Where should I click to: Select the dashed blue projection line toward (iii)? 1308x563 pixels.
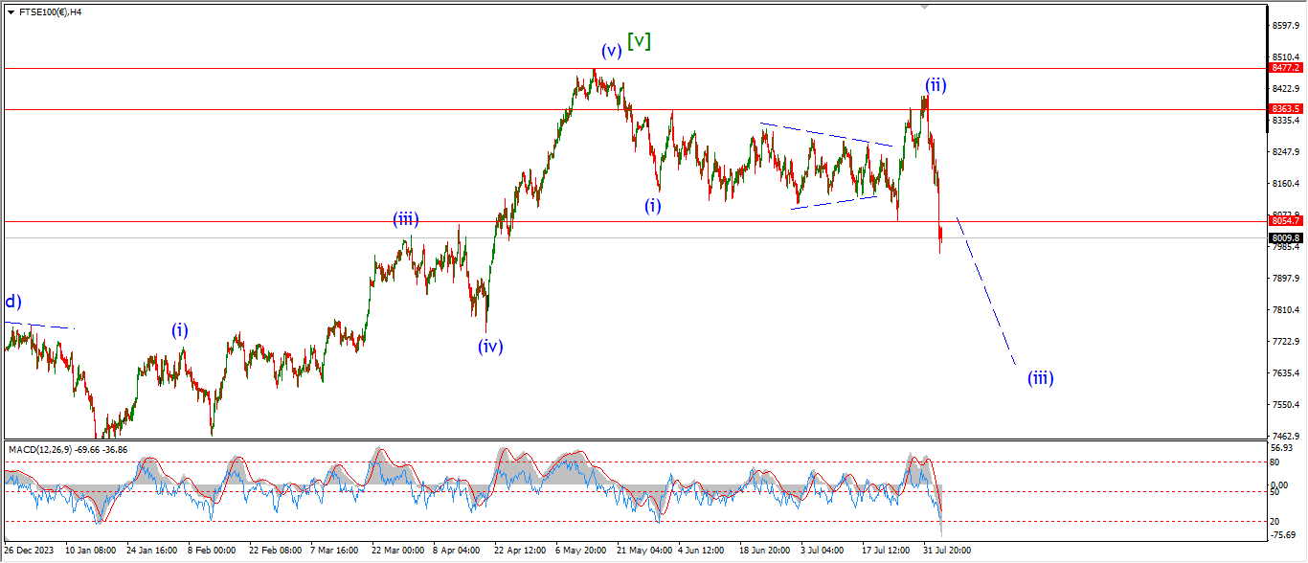click(x=986, y=292)
